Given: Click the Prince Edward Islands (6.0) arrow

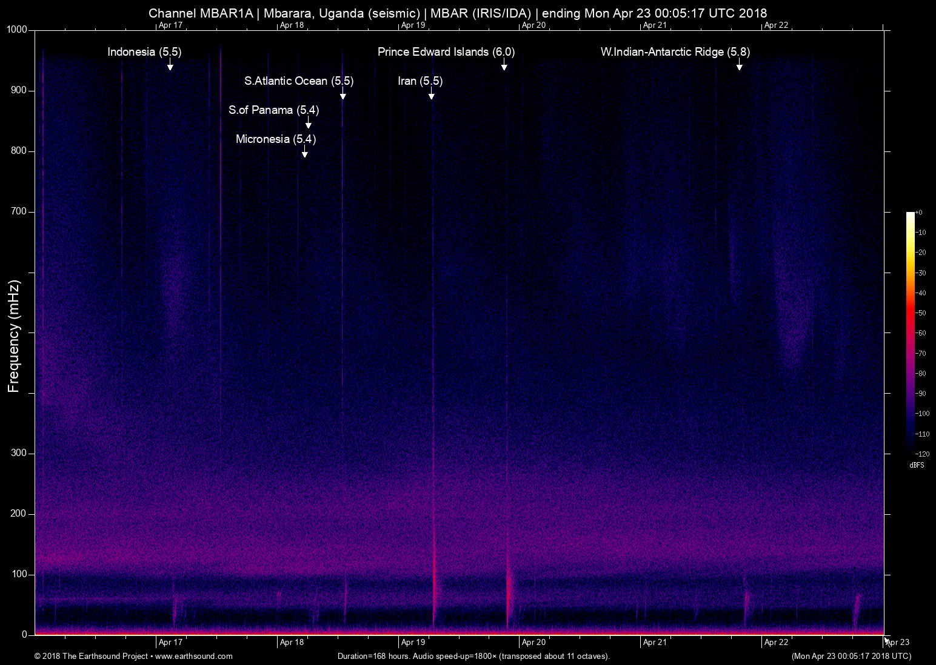Looking at the screenshot, I should (x=504, y=65).
